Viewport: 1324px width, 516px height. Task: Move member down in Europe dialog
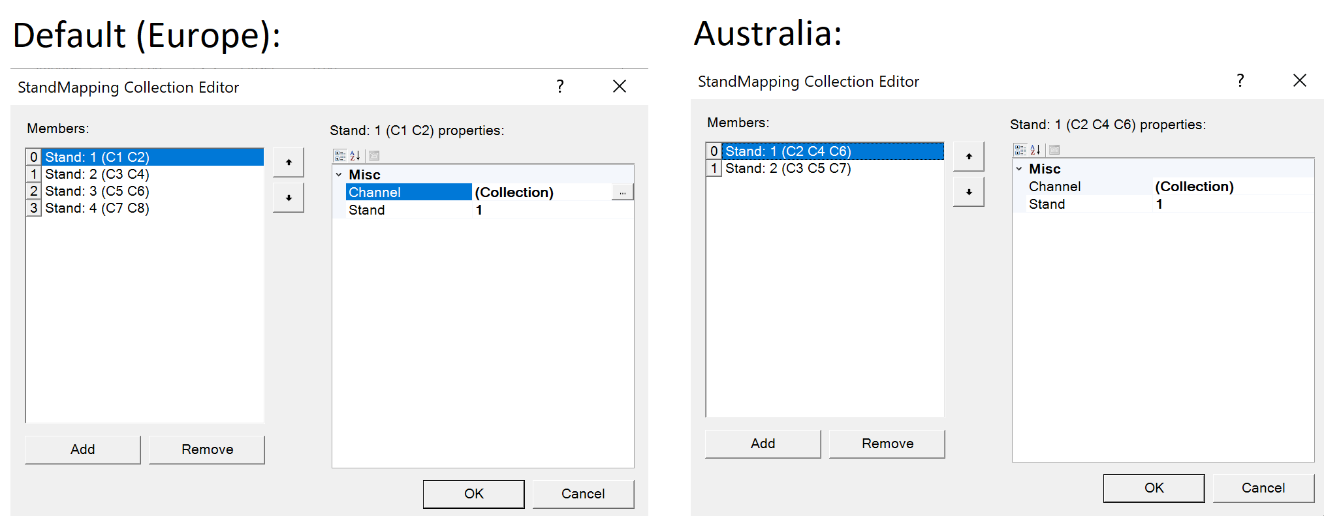(289, 198)
